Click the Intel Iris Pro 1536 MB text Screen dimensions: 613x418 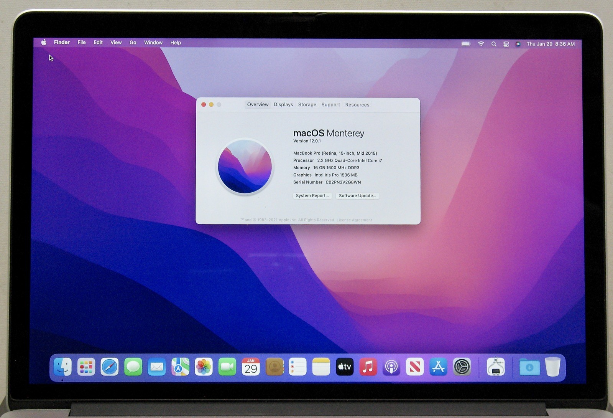pos(336,175)
